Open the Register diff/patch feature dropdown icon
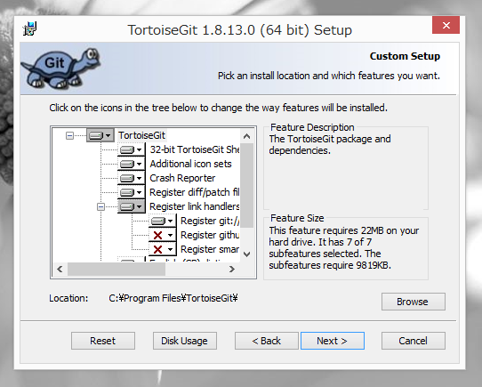The width and height of the screenshot is (482, 387). (131, 192)
